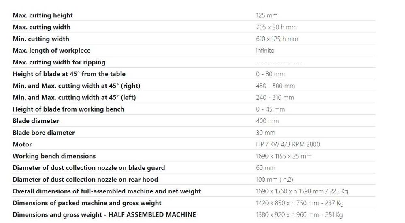Screen dimensions: 405x223
Task: Select the 125 mm cutting height value
Action: [x=266, y=15]
